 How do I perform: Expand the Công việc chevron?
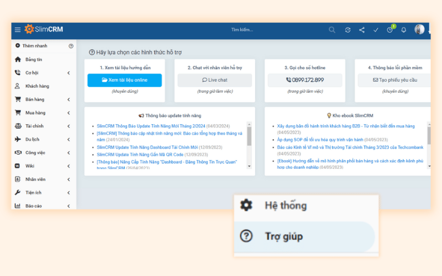pyautogui.click(x=69, y=153)
